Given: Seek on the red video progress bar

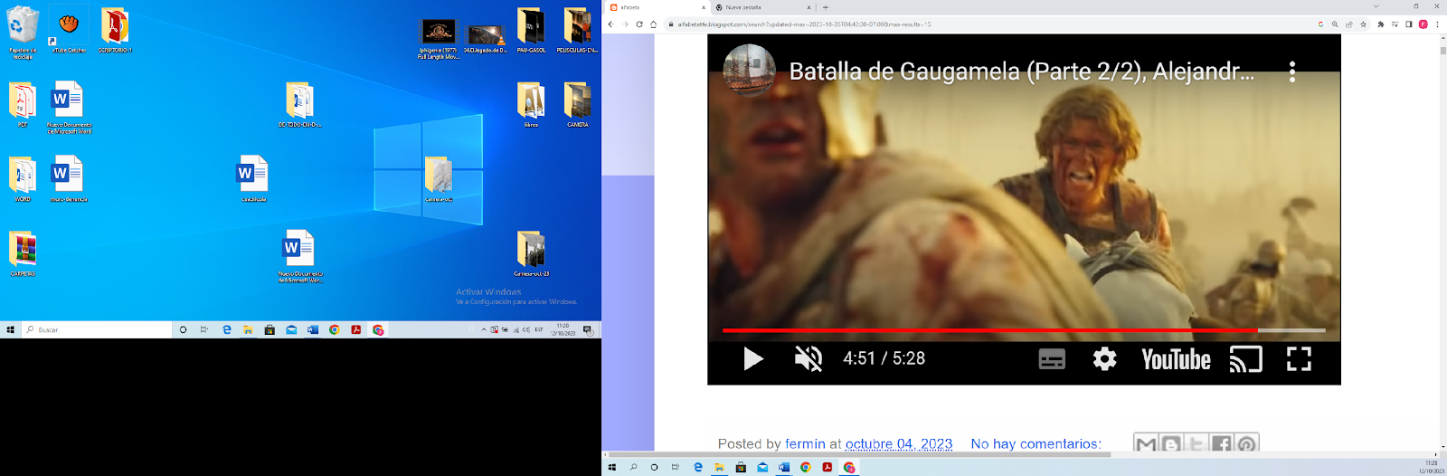Looking at the screenshot, I should pos(1024,330).
